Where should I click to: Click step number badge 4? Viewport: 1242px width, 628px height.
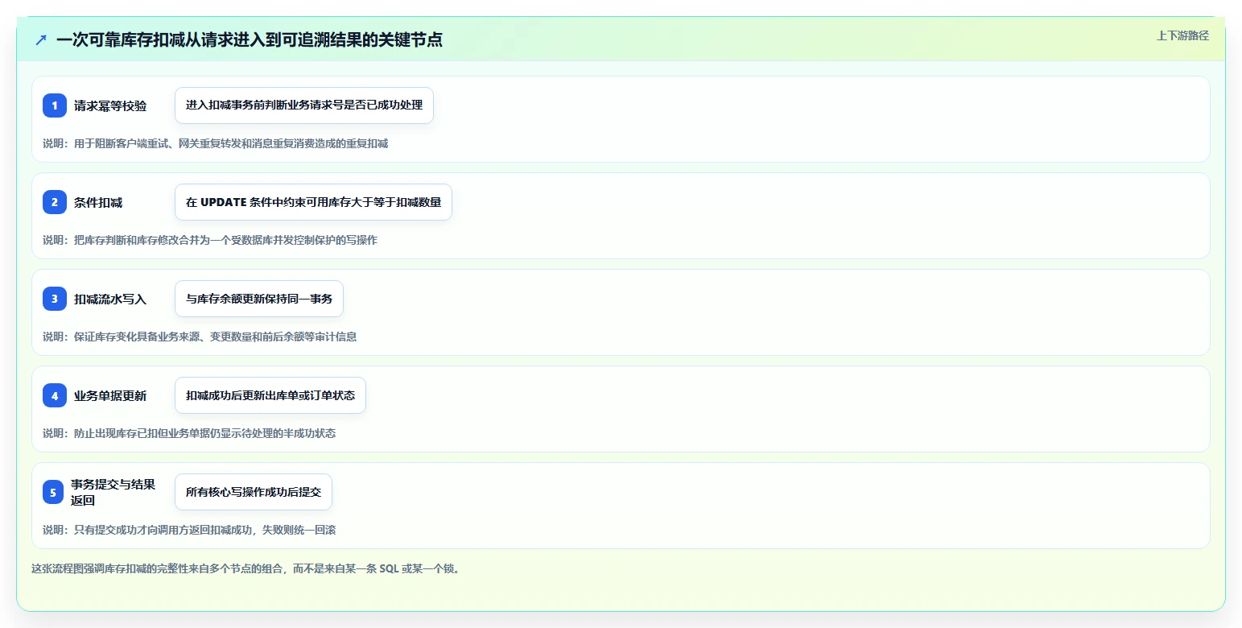click(55, 395)
